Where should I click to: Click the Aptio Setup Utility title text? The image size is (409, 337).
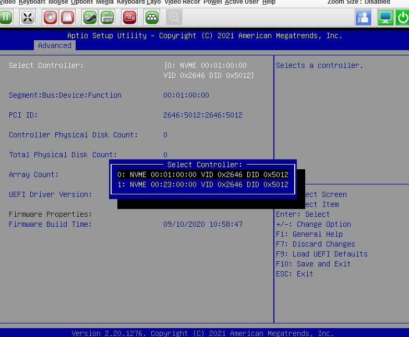click(x=204, y=36)
